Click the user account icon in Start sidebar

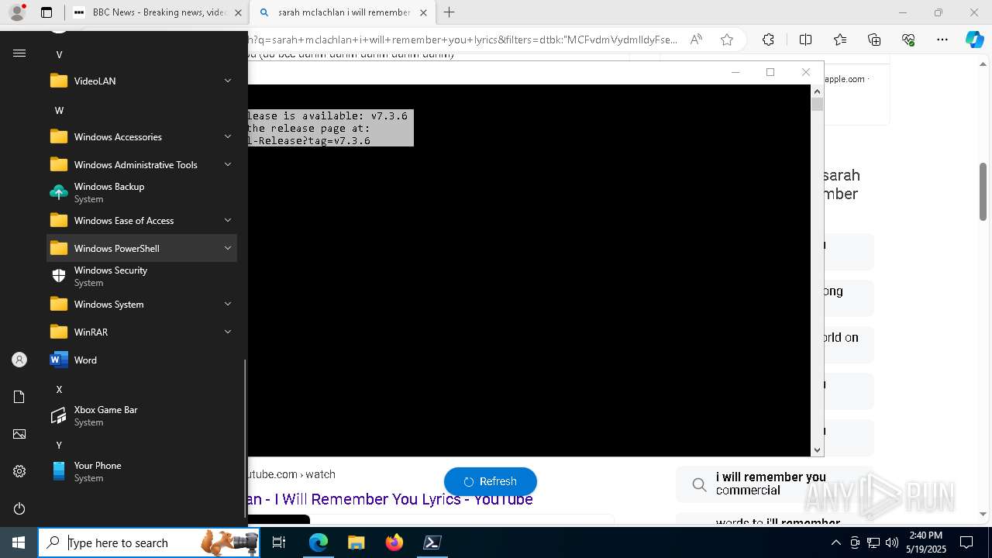pyautogui.click(x=19, y=360)
